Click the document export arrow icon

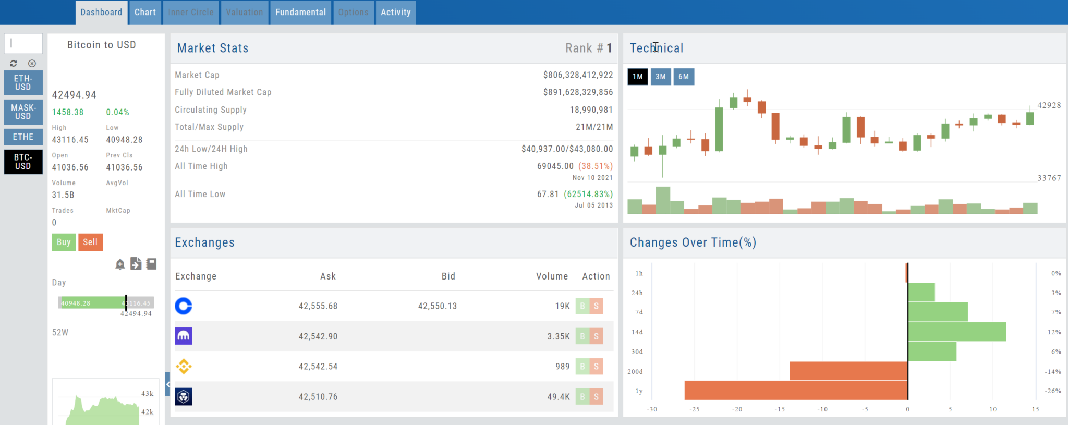pyautogui.click(x=136, y=264)
